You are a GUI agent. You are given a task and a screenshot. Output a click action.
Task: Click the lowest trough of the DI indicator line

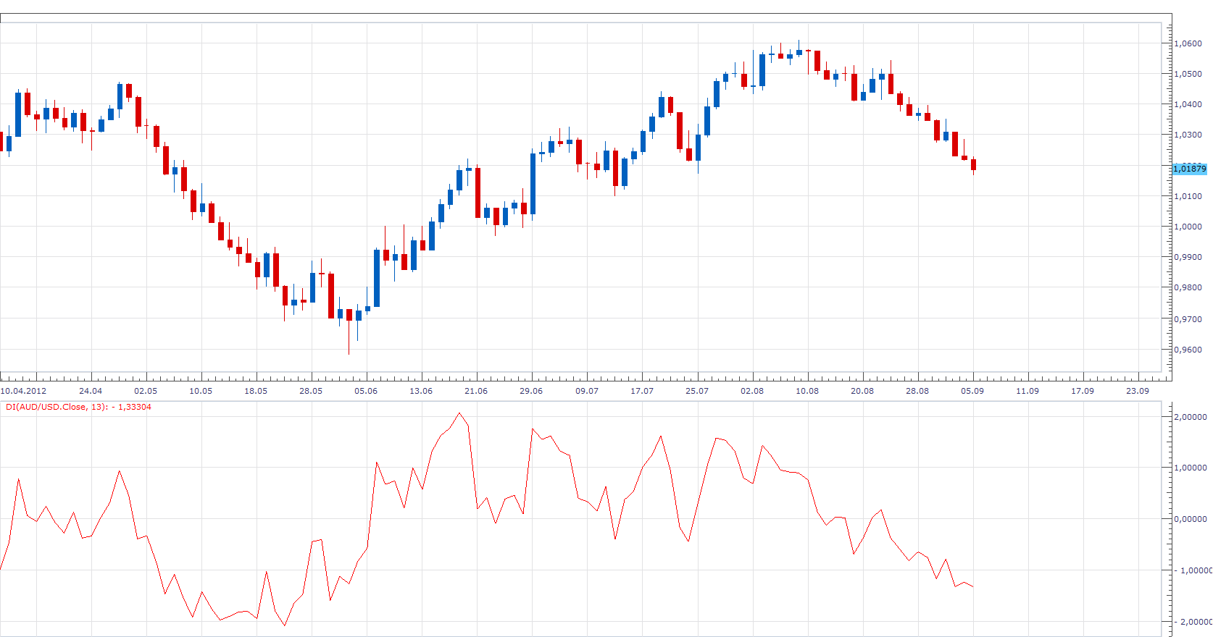tap(284, 625)
